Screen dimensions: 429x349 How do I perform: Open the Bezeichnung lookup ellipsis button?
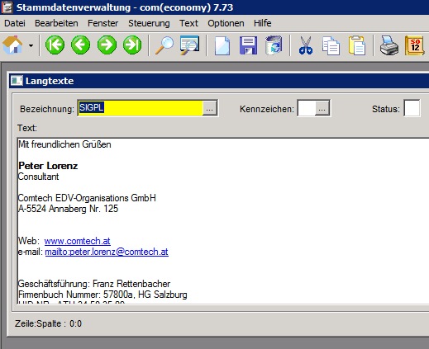(210, 108)
